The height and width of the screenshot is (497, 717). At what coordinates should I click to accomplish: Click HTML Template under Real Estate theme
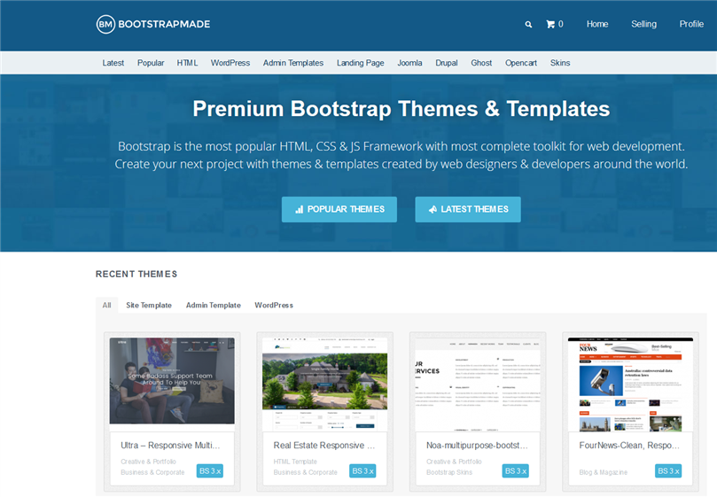tap(295, 462)
